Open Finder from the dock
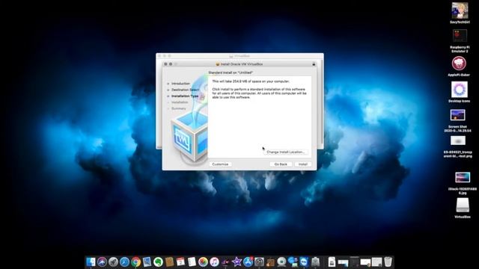479x269 pixels. [x=91, y=262]
